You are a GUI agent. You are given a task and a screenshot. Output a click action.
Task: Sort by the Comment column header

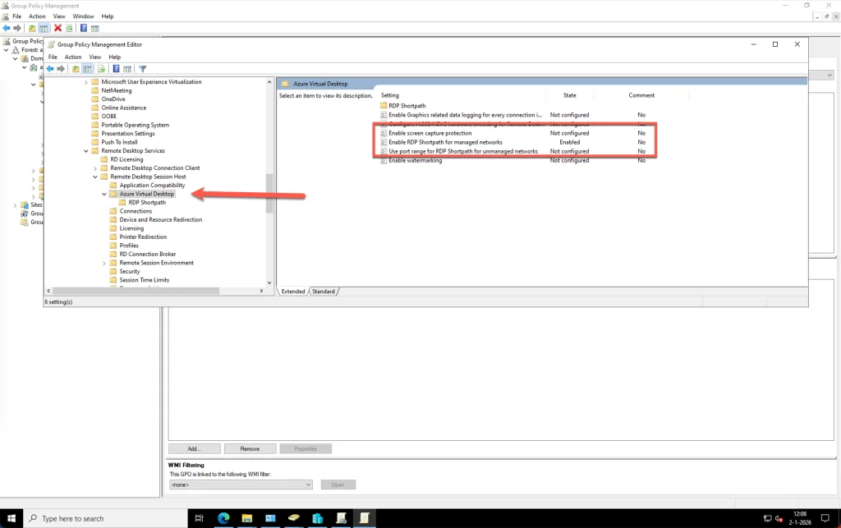[641, 95]
